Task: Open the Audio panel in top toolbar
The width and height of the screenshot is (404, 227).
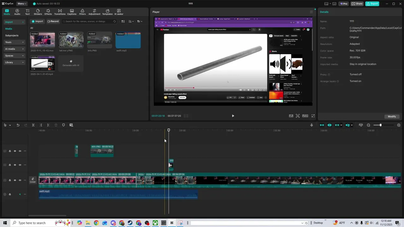Action: pyautogui.click(x=17, y=12)
